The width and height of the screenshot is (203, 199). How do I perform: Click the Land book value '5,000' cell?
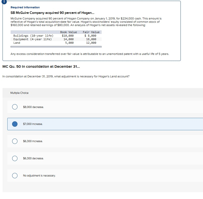(69, 43)
